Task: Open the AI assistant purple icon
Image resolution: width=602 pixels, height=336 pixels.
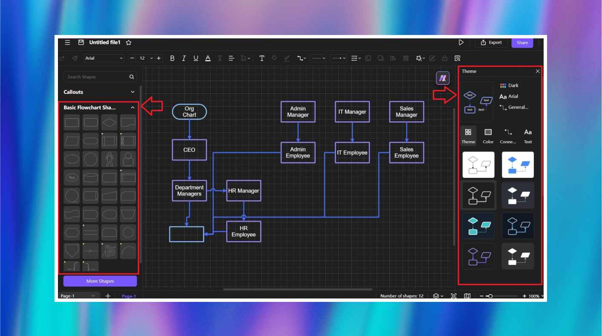Action: [443, 78]
